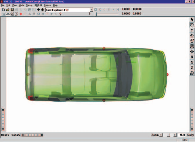Click the red marker at vehicle front
Viewport: 195px width, 142px height.
point(168,74)
